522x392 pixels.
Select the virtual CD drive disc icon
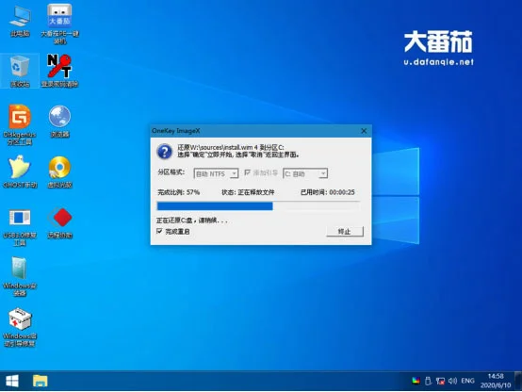59,171
